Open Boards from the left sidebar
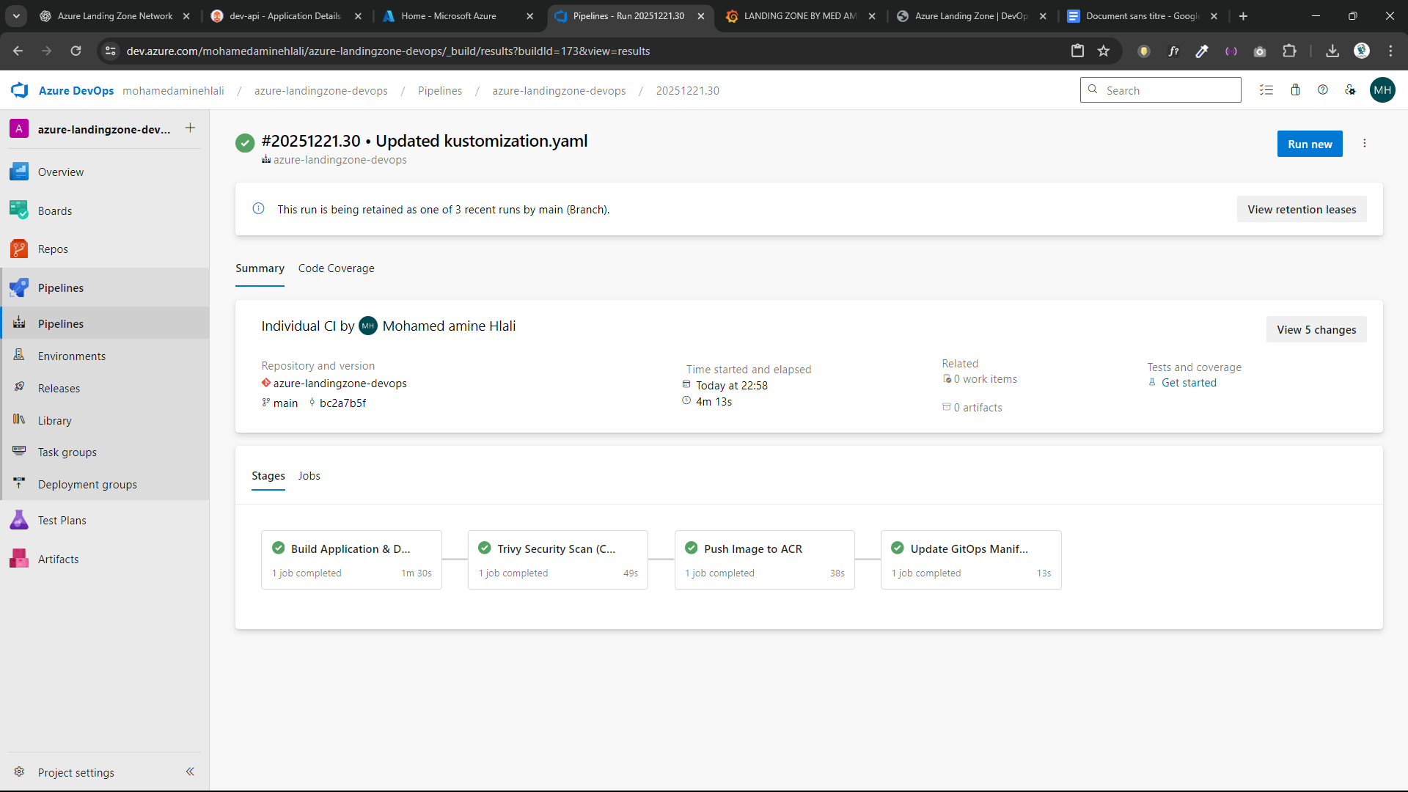The height and width of the screenshot is (792, 1408). (x=55, y=210)
